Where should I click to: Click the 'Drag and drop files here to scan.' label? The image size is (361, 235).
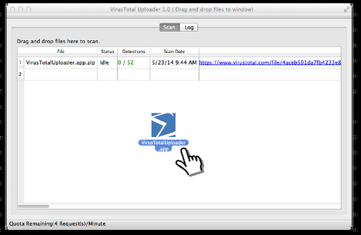(58, 42)
